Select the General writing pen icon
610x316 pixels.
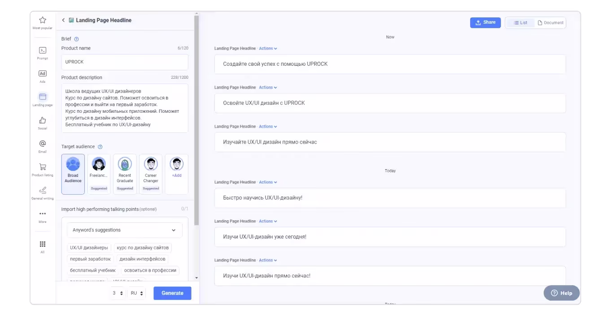43,191
